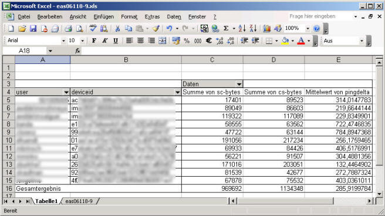The width and height of the screenshot is (385, 216).
Task: Open the Chart Wizard icon
Action: pos(266,29)
